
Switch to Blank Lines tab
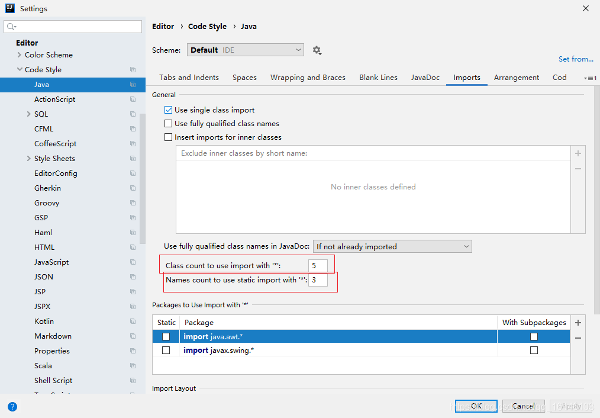click(378, 78)
